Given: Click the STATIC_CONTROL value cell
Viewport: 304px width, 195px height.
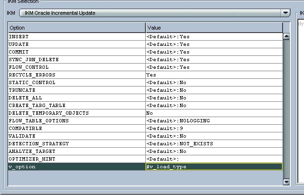Looking at the screenshot, I should (214, 83).
